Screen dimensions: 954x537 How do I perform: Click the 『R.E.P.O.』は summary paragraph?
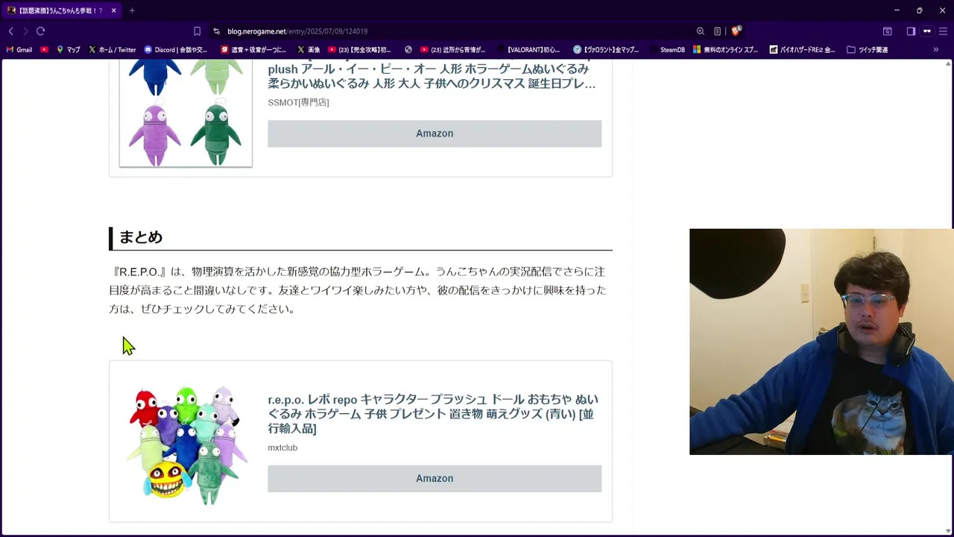coord(358,290)
